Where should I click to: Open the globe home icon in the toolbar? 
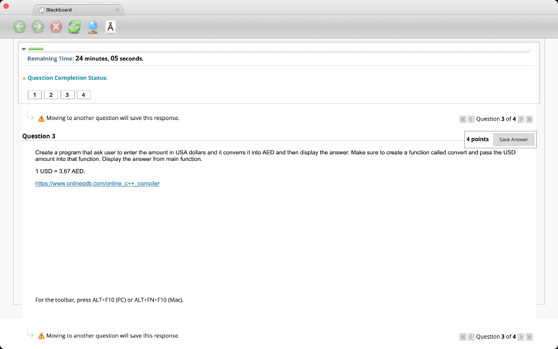(x=93, y=27)
